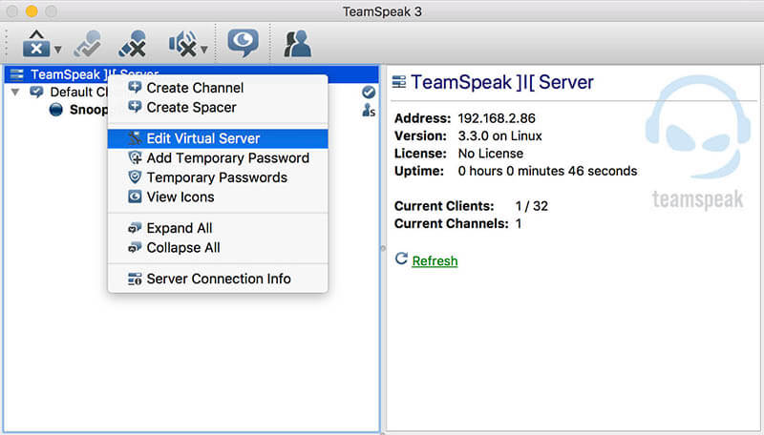Click the server icon in the tree root
Image resolution: width=764 pixels, height=435 pixels.
pos(17,74)
